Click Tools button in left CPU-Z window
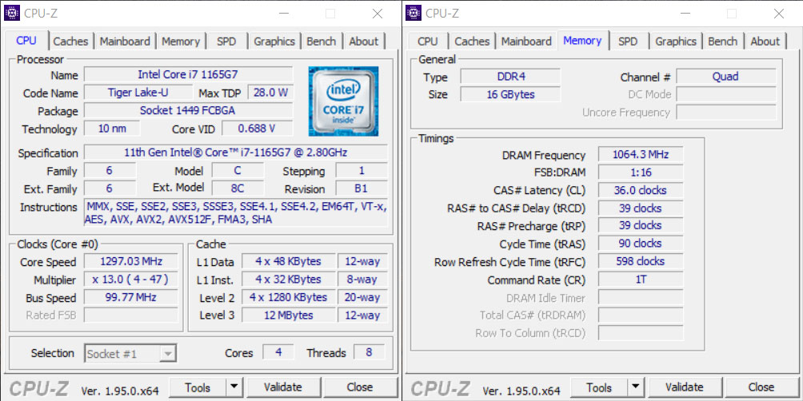Image resolution: width=803 pixels, height=401 pixels. [198, 387]
